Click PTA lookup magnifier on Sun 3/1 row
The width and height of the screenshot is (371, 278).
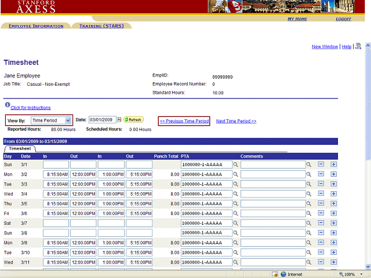[236, 164]
